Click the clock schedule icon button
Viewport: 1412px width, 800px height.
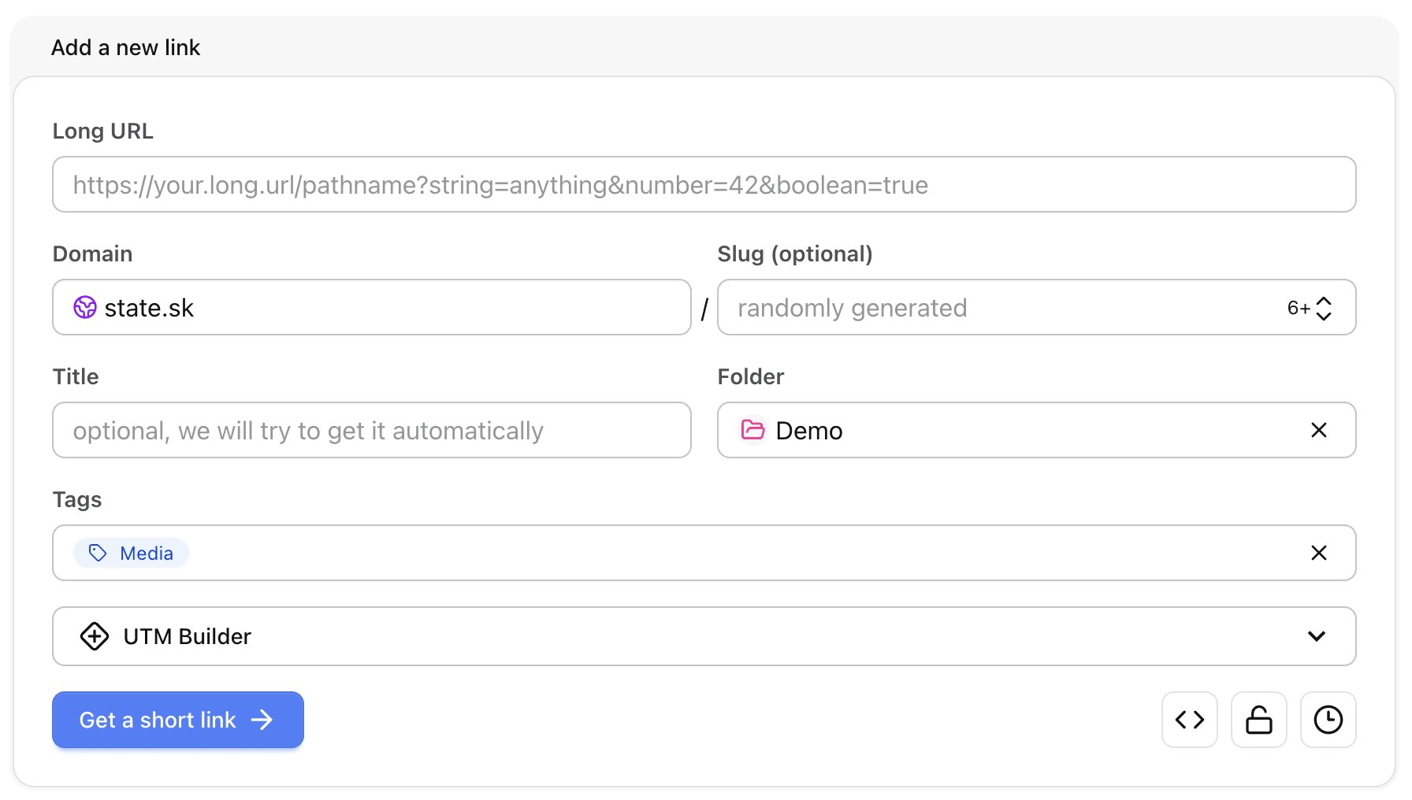pyautogui.click(x=1328, y=720)
